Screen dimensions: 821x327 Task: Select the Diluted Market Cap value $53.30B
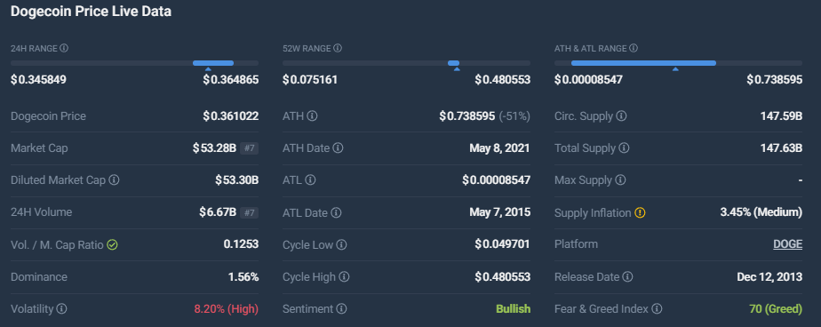[x=236, y=180]
